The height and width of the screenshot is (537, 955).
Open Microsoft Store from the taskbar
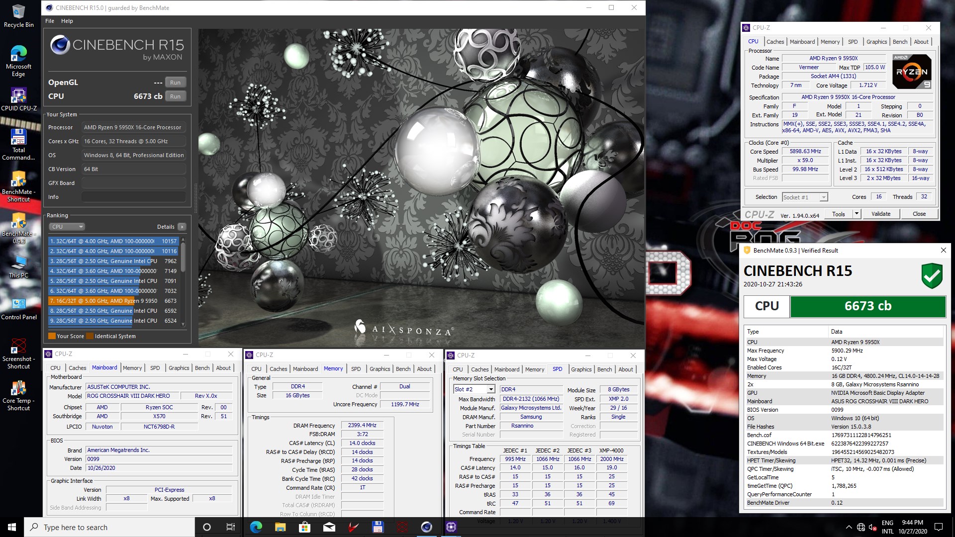point(304,527)
